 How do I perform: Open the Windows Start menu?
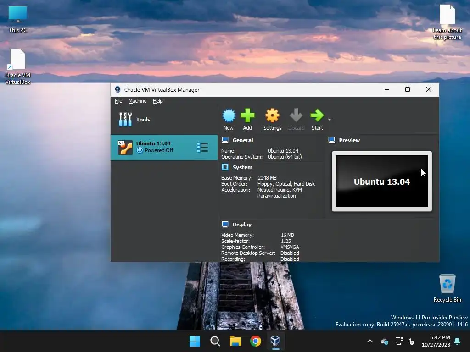coord(195,341)
